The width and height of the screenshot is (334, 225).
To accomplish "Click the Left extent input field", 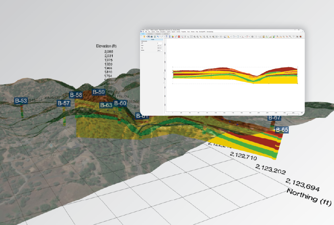I will click(159, 43).
